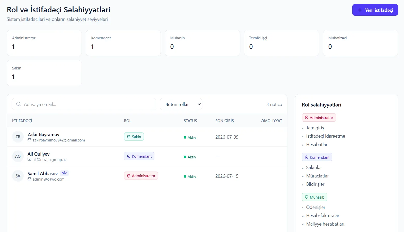Click the shield icon in Komendant table badge
This screenshot has width=404, height=232.
click(x=129, y=156)
